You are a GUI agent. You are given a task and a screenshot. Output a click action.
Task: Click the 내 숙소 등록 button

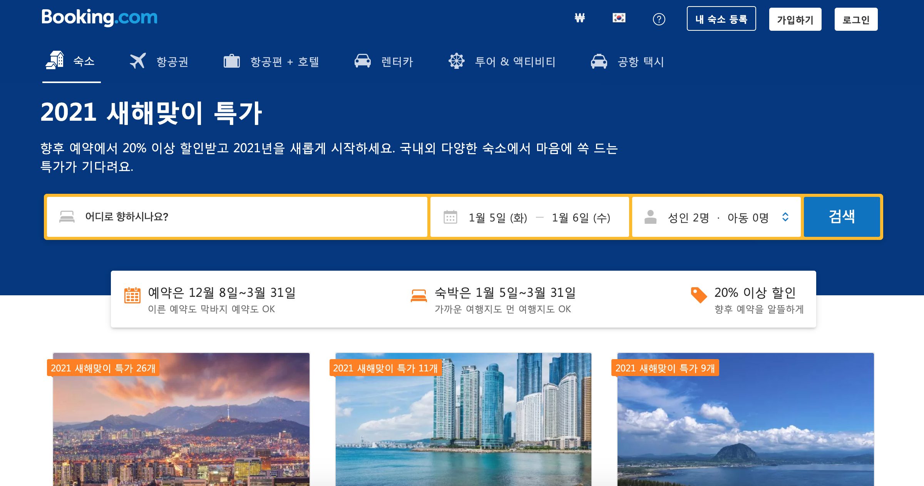click(x=721, y=19)
